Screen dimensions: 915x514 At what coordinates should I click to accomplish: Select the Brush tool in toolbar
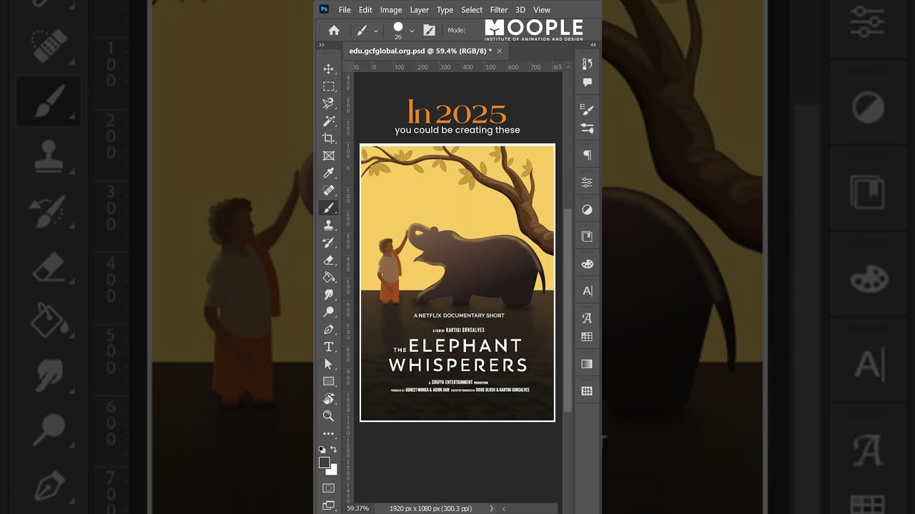pos(329,208)
